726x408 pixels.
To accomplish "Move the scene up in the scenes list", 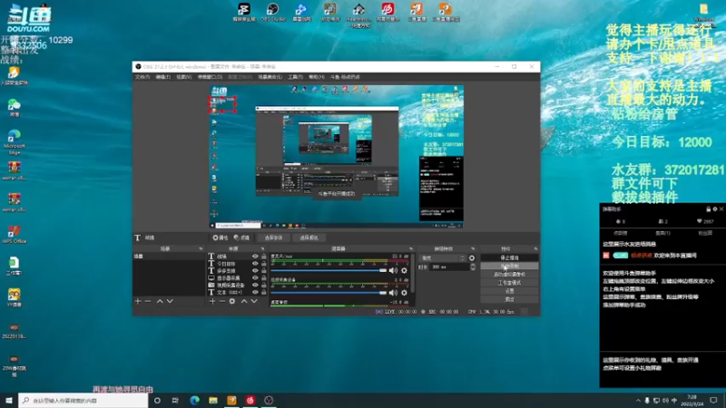I will click(160, 301).
